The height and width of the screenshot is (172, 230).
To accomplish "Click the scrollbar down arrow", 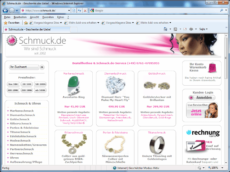I will [226, 163].
